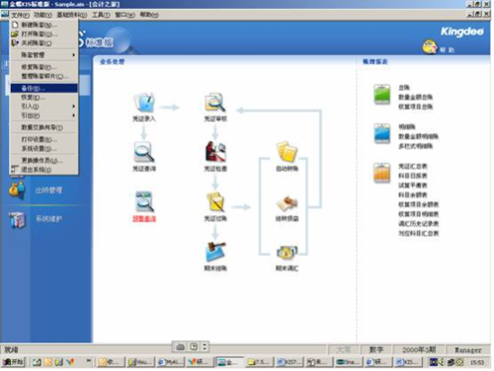Open the 工具 menu in menu bar
The height and width of the screenshot is (371, 494).
101,15
